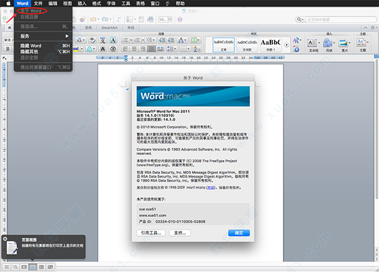
Task: Click the 支持... button
Action: click(x=180, y=233)
